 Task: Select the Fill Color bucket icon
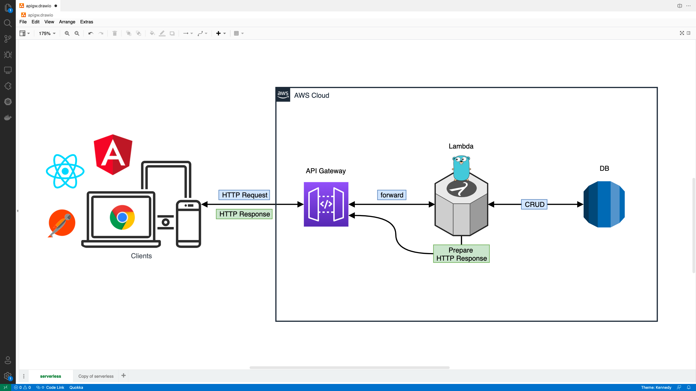click(152, 33)
